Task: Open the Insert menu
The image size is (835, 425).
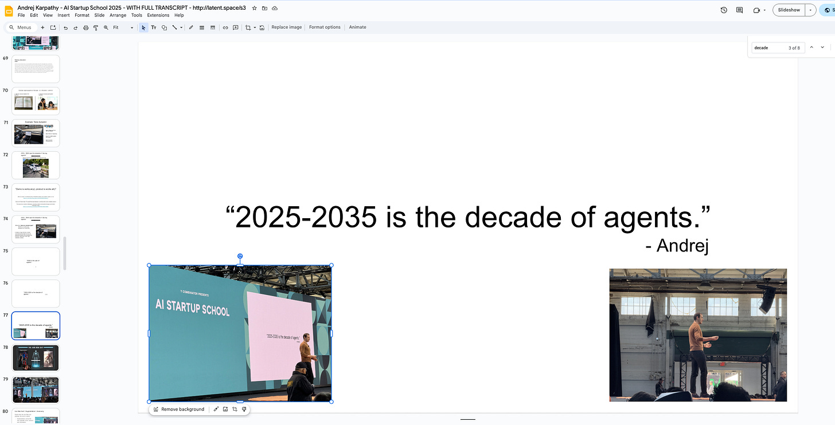Action: 64,15
